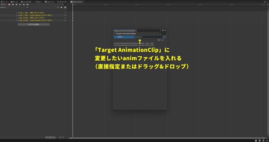This screenshot has height=142, width=269.
Task: Click the checkmark circle status icon
Action: click(x=267, y=141)
